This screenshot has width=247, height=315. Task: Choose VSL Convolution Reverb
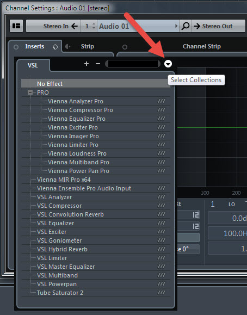(96, 214)
